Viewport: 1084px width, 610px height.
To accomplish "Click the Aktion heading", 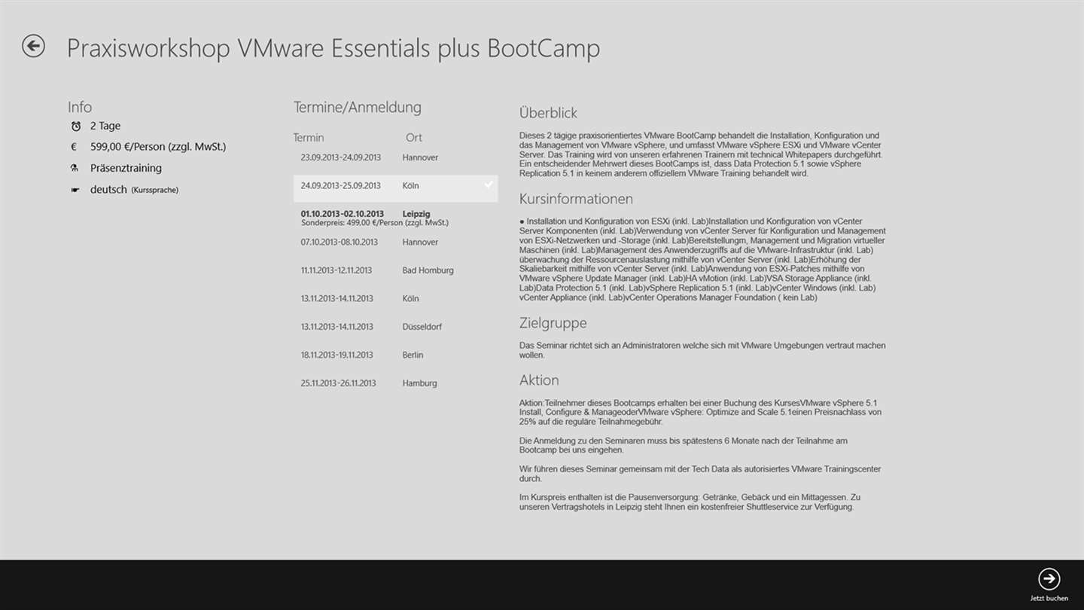I will [539, 380].
